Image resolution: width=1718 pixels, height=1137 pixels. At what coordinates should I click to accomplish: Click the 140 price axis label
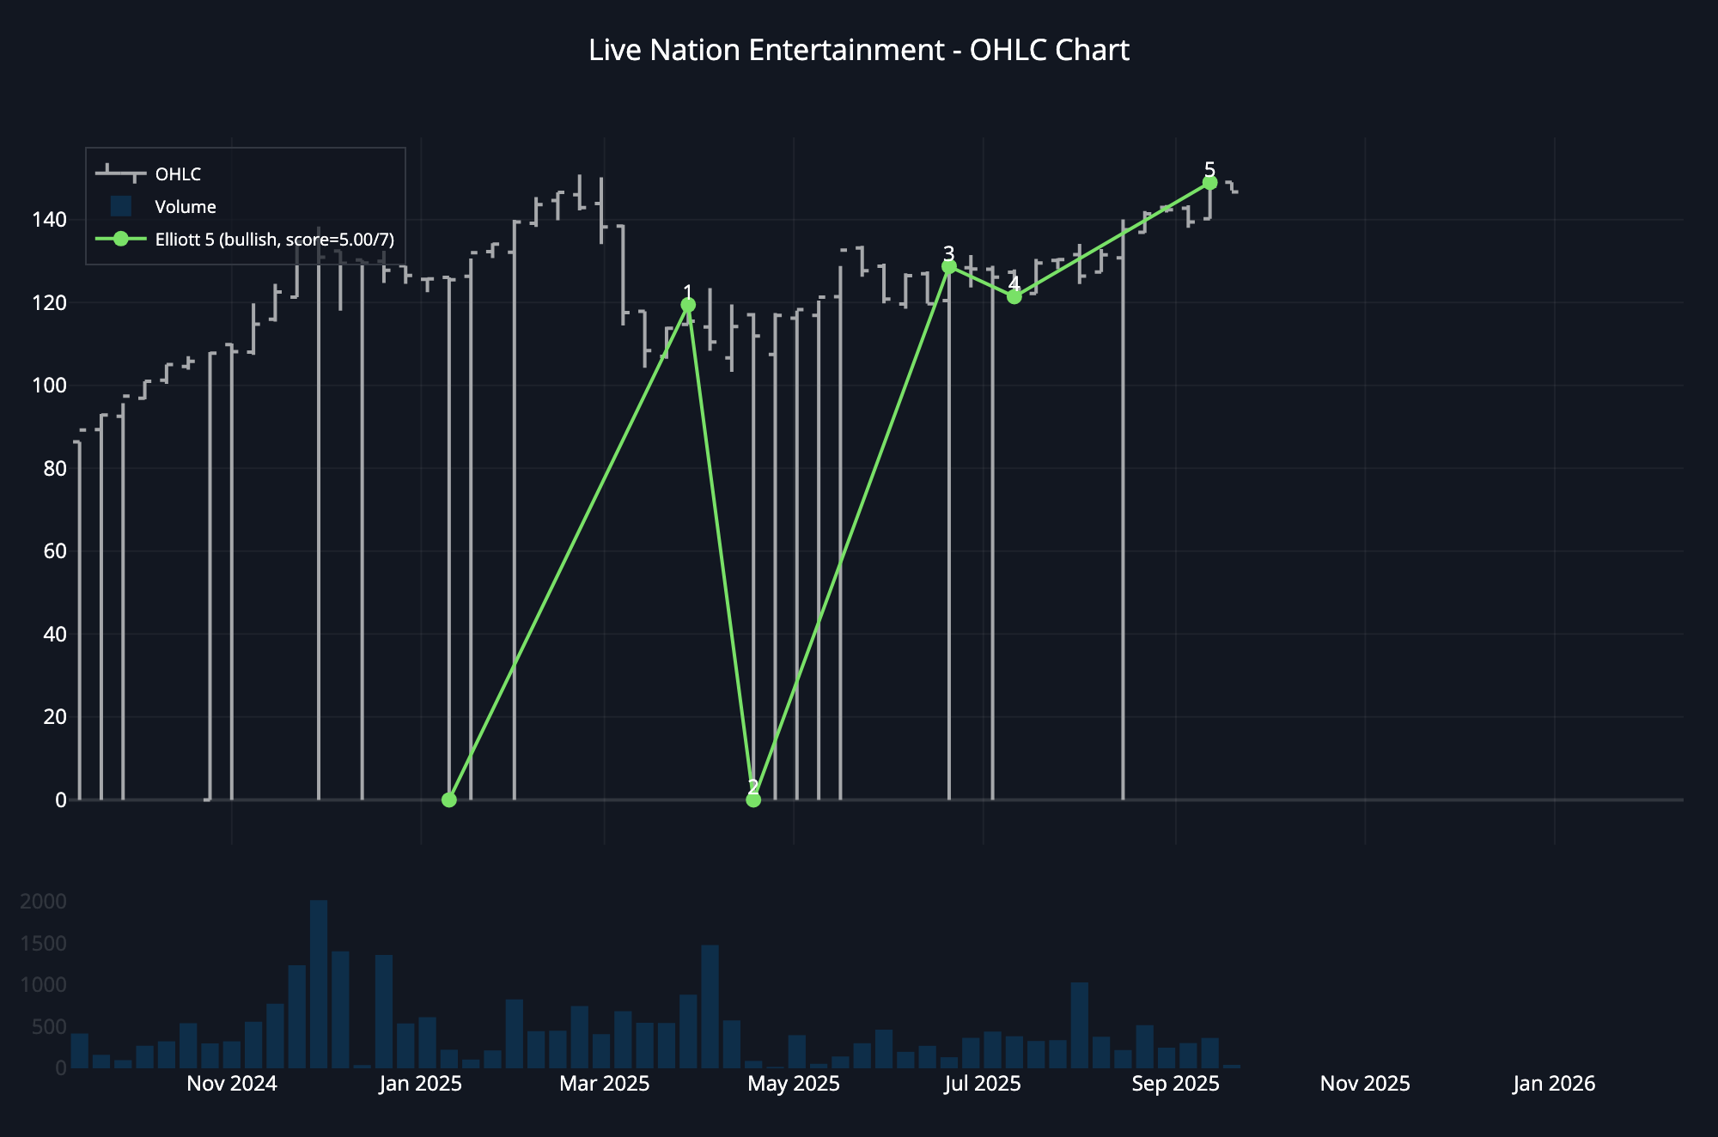click(x=49, y=220)
